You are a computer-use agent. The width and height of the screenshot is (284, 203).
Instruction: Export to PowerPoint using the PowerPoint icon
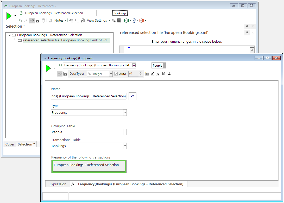pyautogui.click(x=142, y=21)
